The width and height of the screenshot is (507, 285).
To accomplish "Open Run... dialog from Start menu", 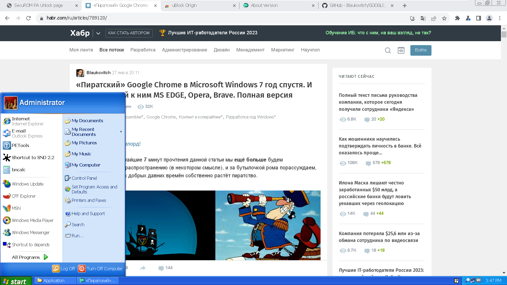I will 94,236.
